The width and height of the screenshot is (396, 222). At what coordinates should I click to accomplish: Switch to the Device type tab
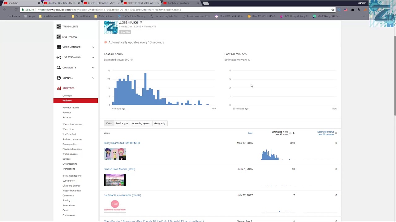click(122, 123)
